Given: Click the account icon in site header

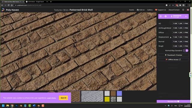Looking at the screenshot, I should pos(183,10).
